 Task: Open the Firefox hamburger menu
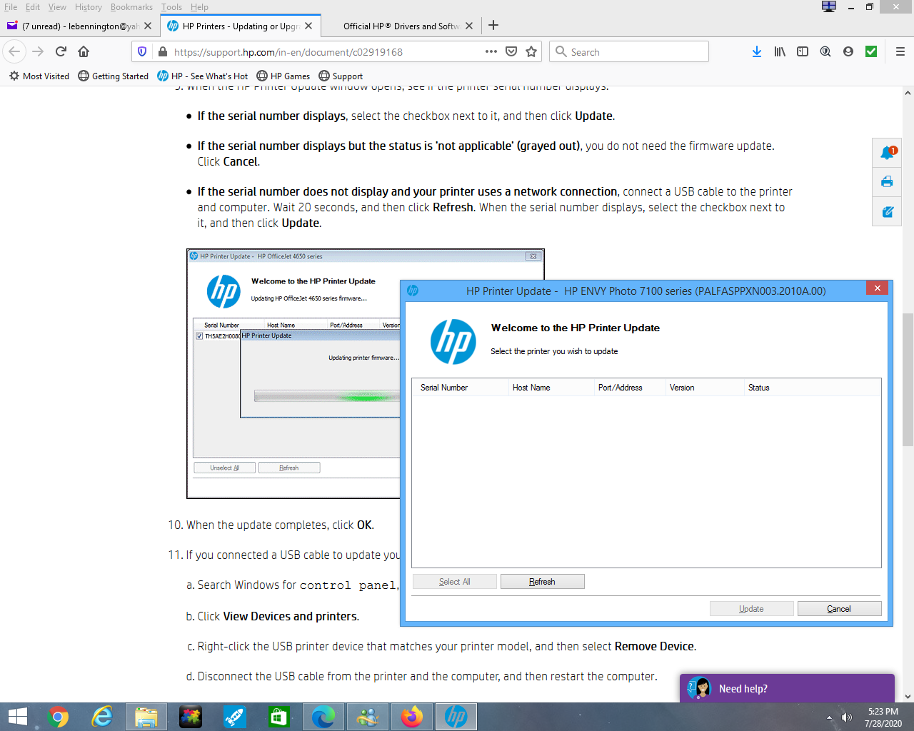(x=900, y=51)
